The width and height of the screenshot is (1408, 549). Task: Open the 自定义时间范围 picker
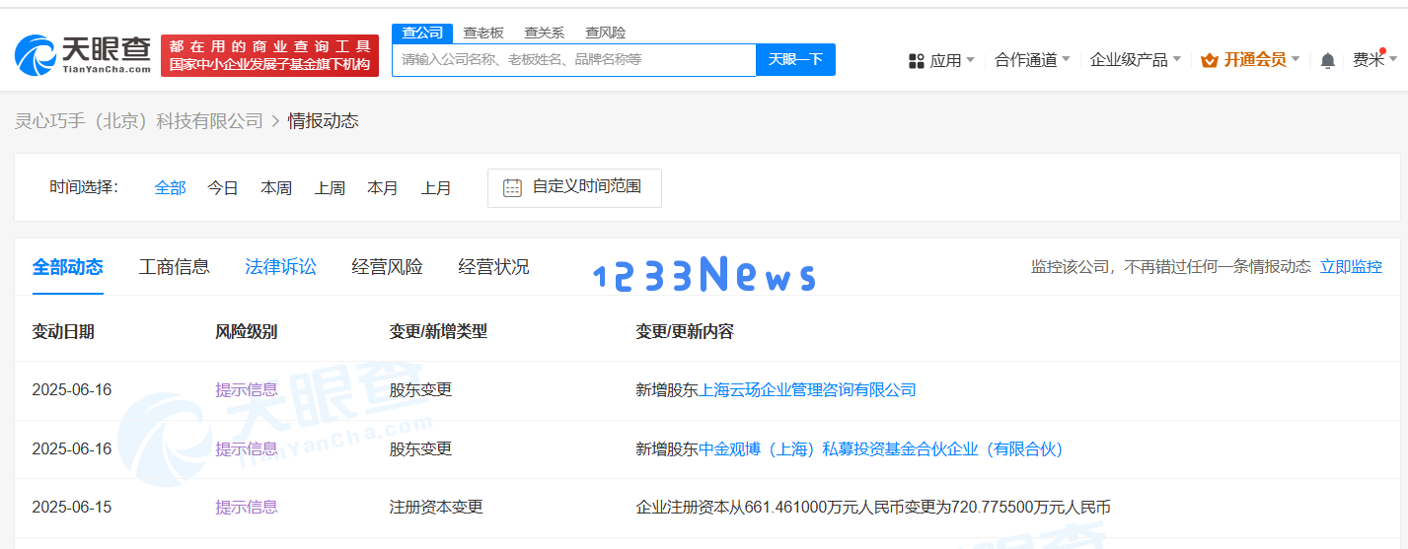coord(574,187)
